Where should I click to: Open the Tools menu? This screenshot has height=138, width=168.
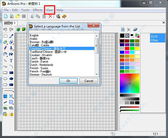point(25,10)
